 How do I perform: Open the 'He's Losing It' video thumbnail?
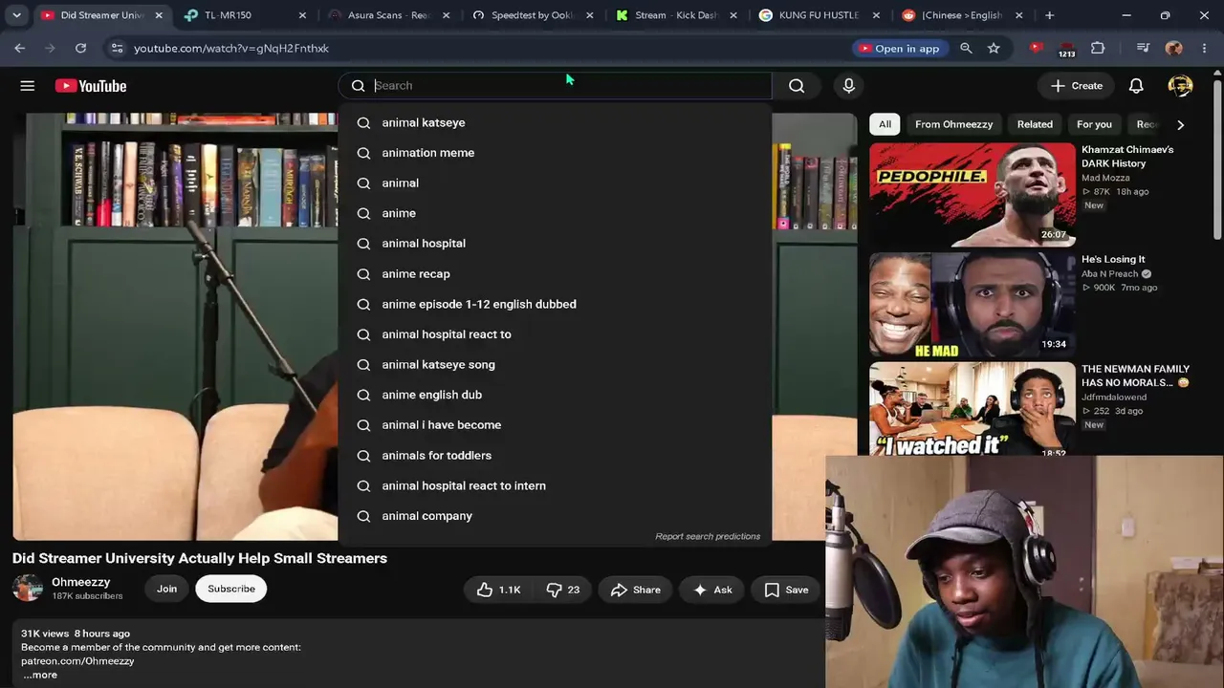[x=973, y=305]
